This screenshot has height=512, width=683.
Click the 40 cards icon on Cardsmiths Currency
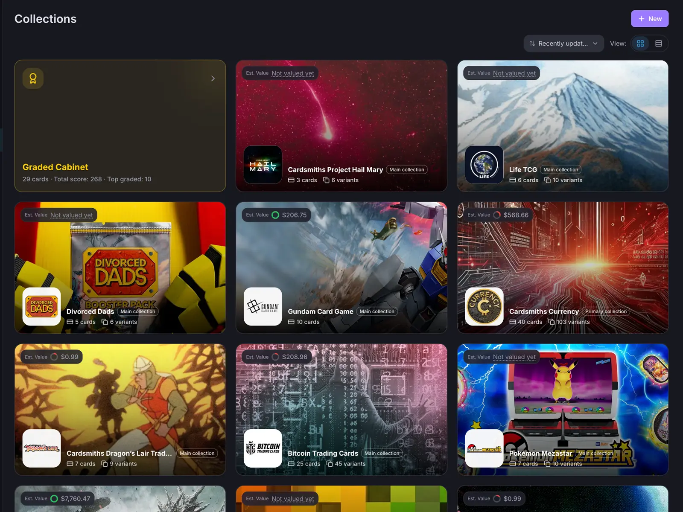click(513, 322)
